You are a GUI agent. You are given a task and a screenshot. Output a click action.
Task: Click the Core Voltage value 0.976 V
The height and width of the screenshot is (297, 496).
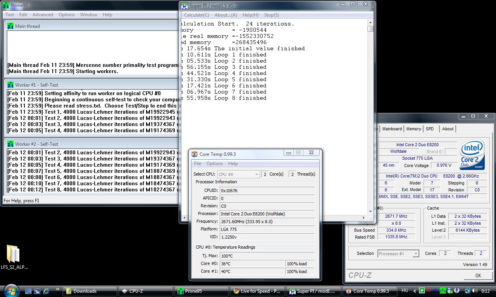coord(444,166)
